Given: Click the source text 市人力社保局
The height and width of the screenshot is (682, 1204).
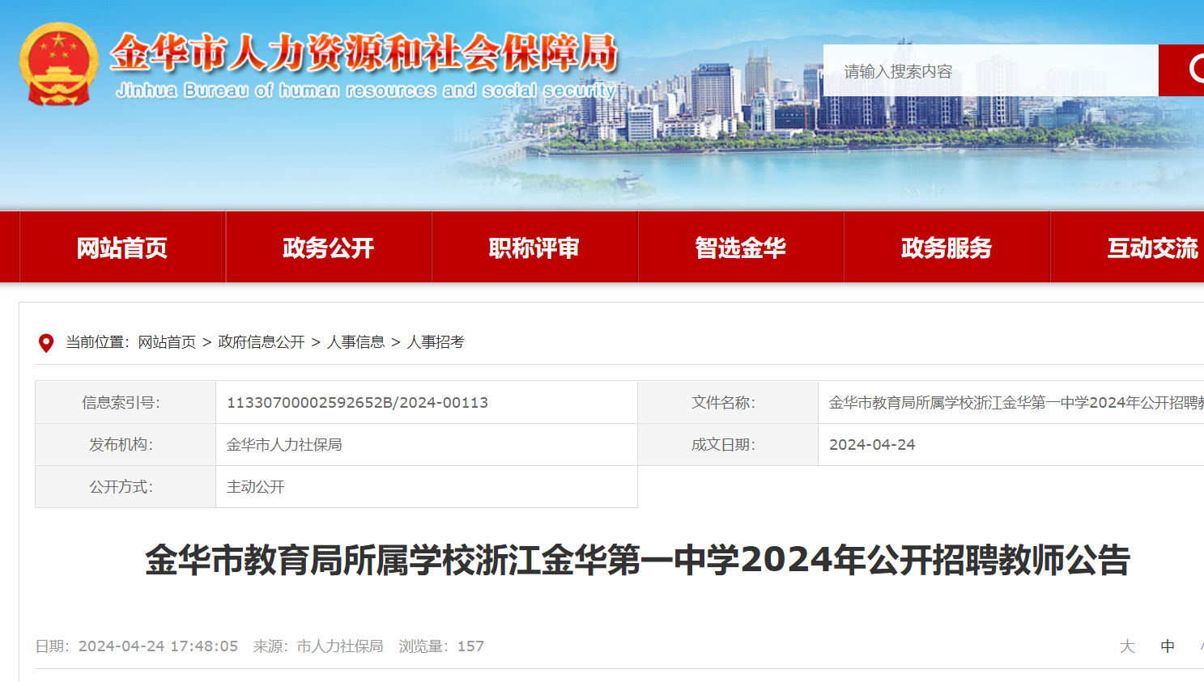Looking at the screenshot, I should click(340, 646).
